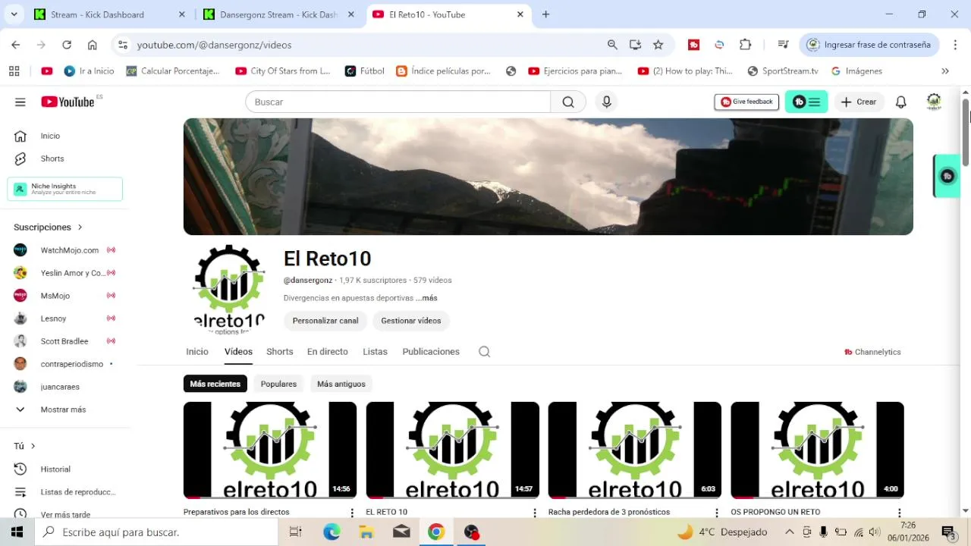Open the notifications bell

[x=901, y=102]
